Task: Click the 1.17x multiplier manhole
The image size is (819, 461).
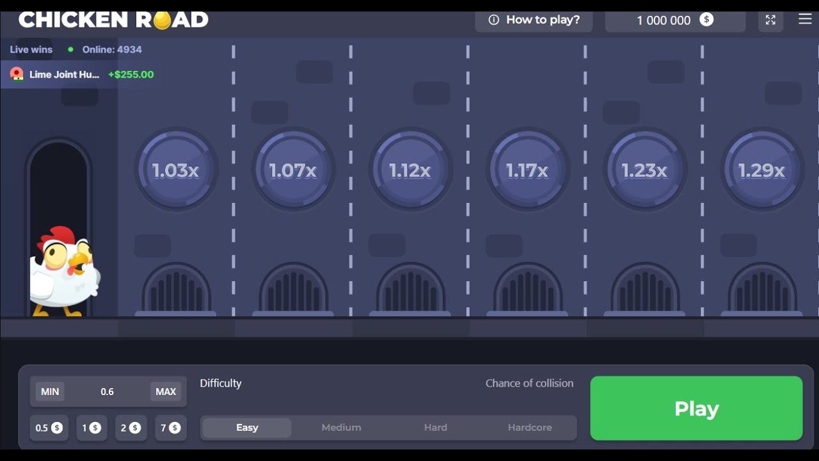Action: 527,170
